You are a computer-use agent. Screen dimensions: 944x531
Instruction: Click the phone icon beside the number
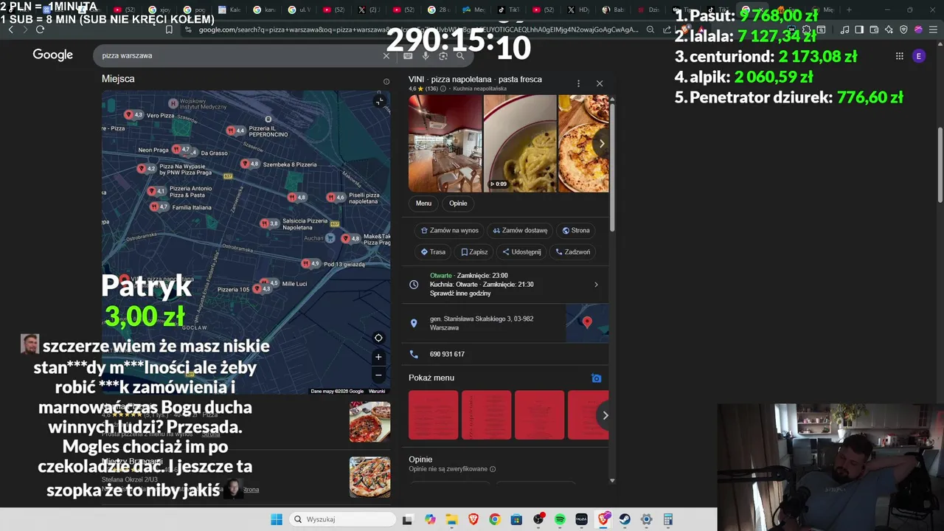coord(414,354)
